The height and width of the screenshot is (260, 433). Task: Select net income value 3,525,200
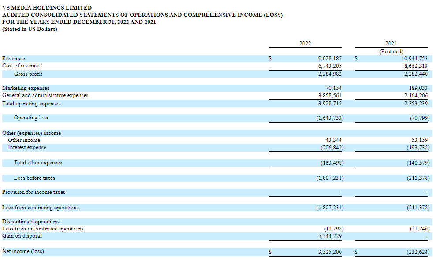tap(330, 252)
